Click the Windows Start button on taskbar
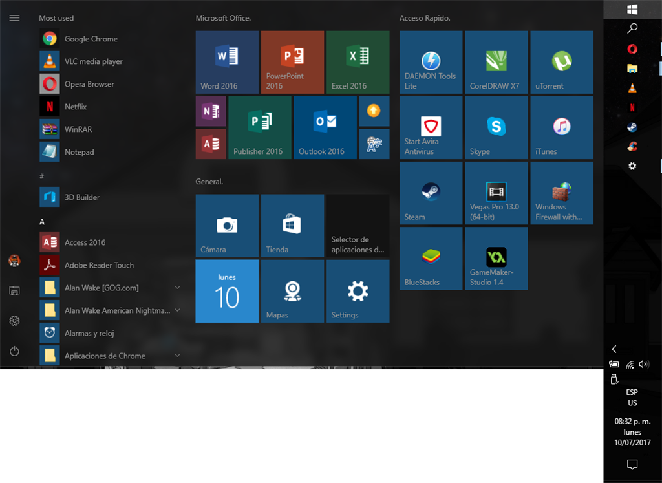The width and height of the screenshot is (662, 483). pyautogui.click(x=632, y=9)
